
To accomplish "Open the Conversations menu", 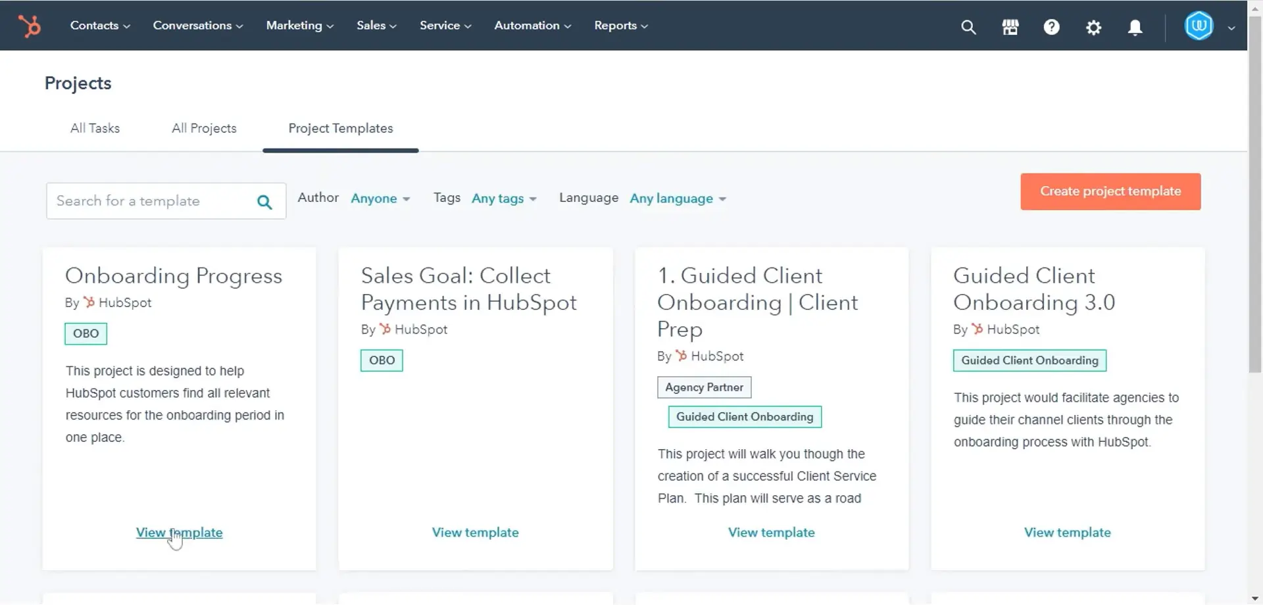I will 198,26.
